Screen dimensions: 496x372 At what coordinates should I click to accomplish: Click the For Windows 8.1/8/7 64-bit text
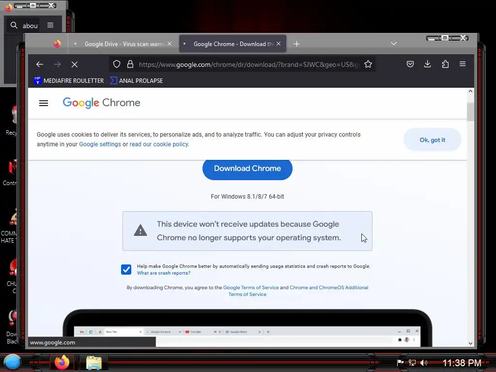248,197
